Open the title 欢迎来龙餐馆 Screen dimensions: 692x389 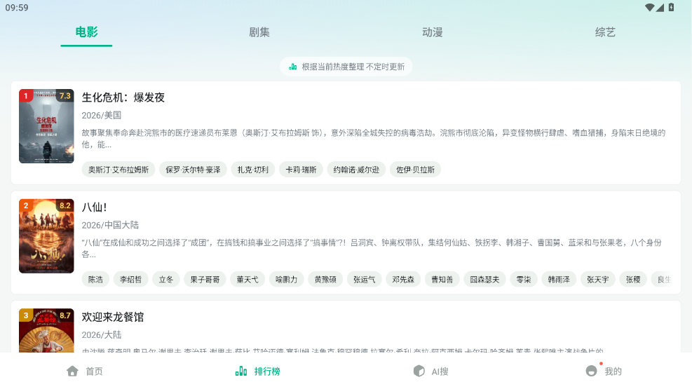(113, 317)
